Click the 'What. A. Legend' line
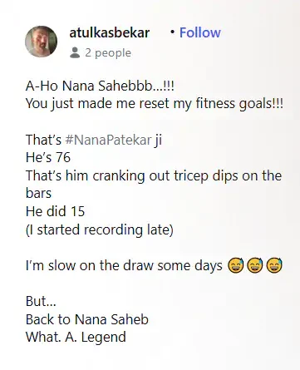 [x=76, y=338]
